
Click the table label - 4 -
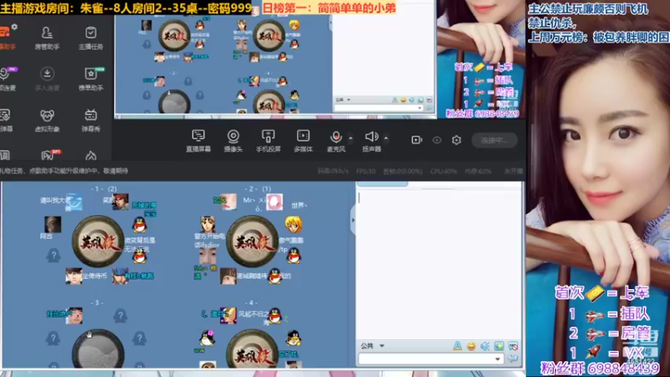(251, 302)
